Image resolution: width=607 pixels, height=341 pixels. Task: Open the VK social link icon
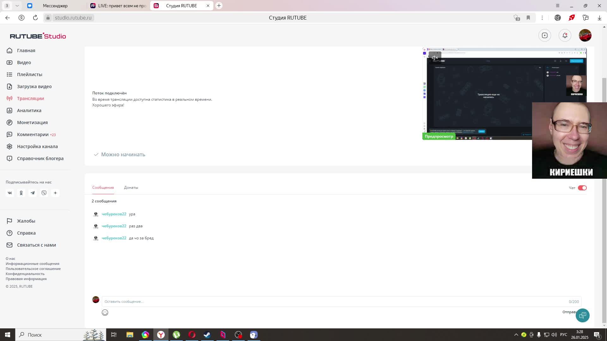pyautogui.click(x=10, y=193)
